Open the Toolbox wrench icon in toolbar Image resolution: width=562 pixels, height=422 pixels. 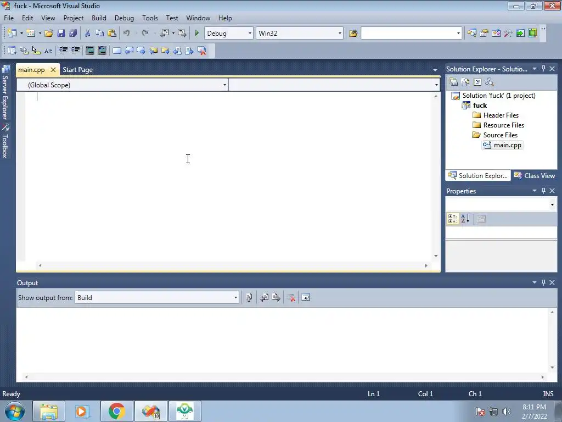[508, 34]
